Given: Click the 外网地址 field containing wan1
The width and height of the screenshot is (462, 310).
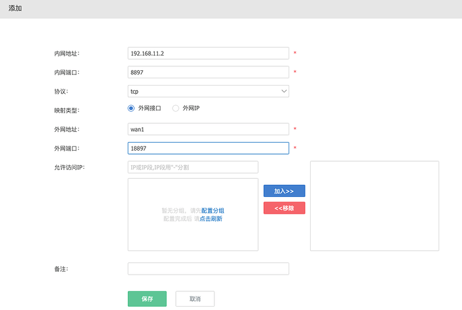Looking at the screenshot, I should click(208, 129).
